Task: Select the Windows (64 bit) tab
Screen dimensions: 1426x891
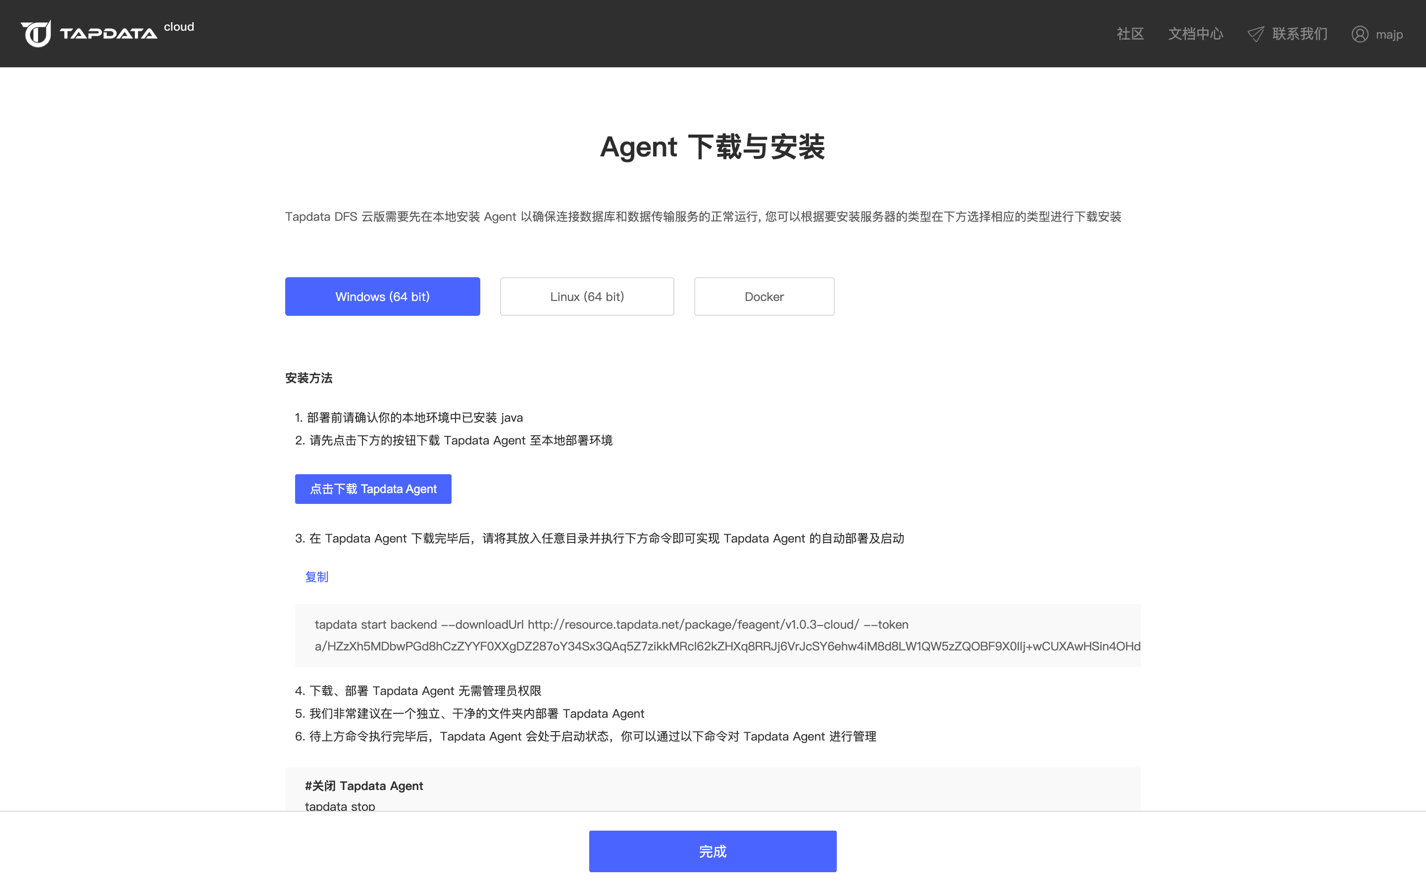Action: tap(382, 297)
